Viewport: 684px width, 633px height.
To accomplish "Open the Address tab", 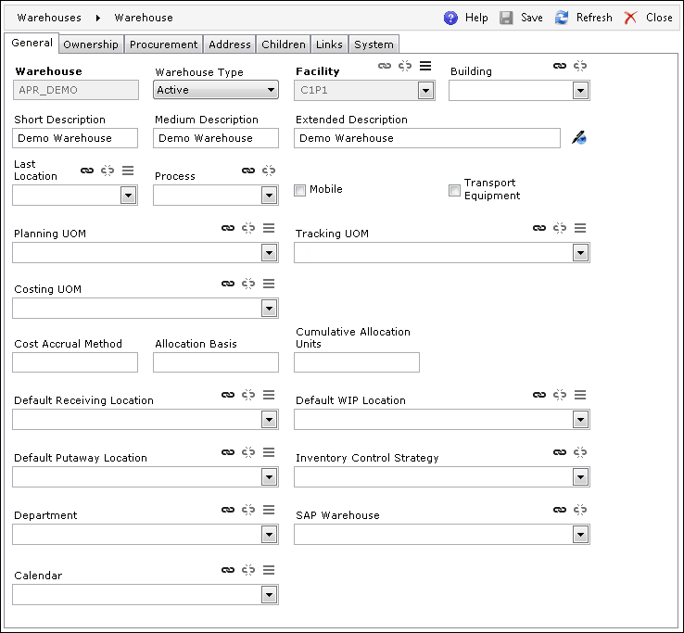I will coord(230,44).
